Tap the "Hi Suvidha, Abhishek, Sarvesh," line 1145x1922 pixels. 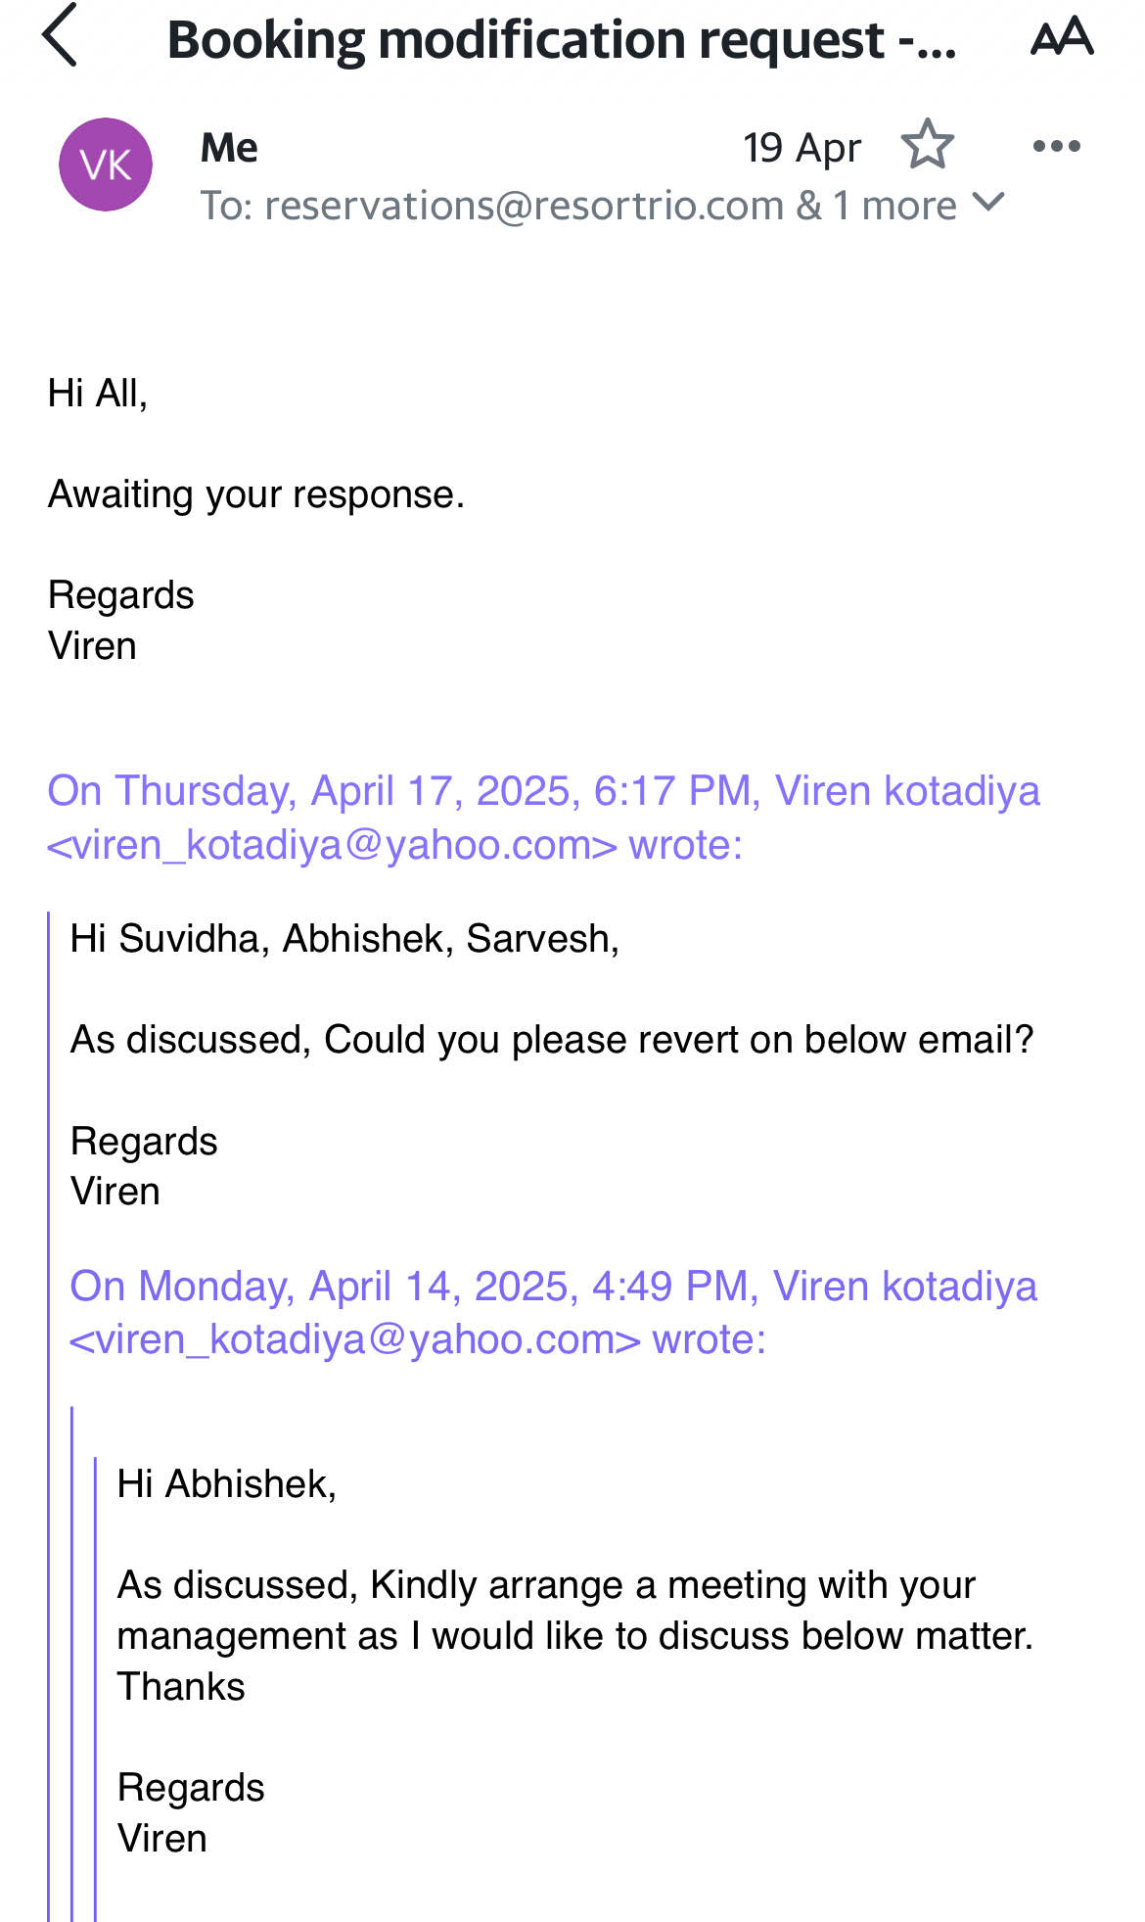coord(344,939)
